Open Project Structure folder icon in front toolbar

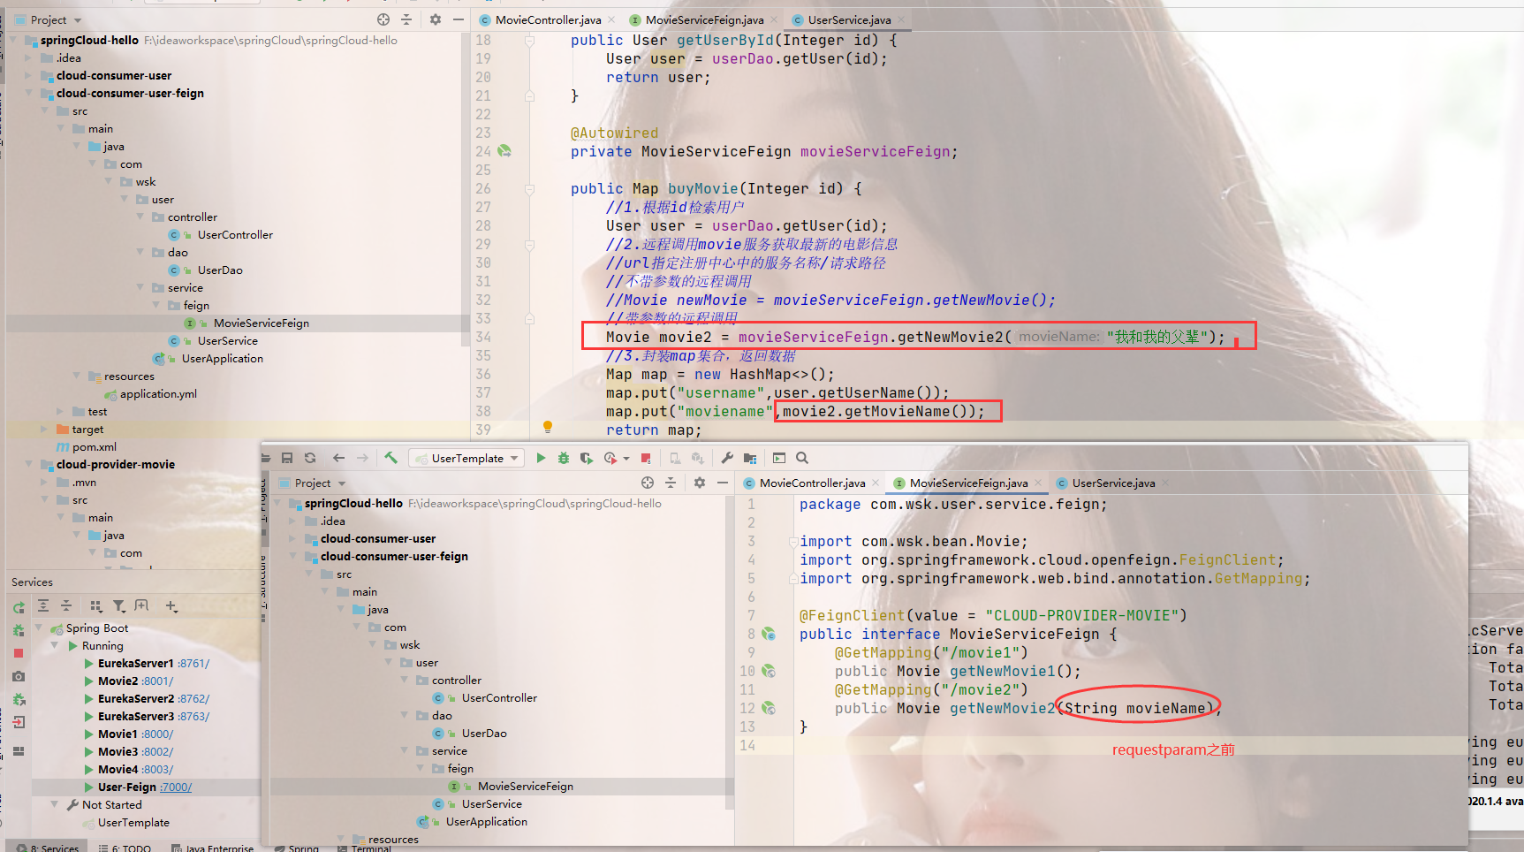[x=750, y=458]
